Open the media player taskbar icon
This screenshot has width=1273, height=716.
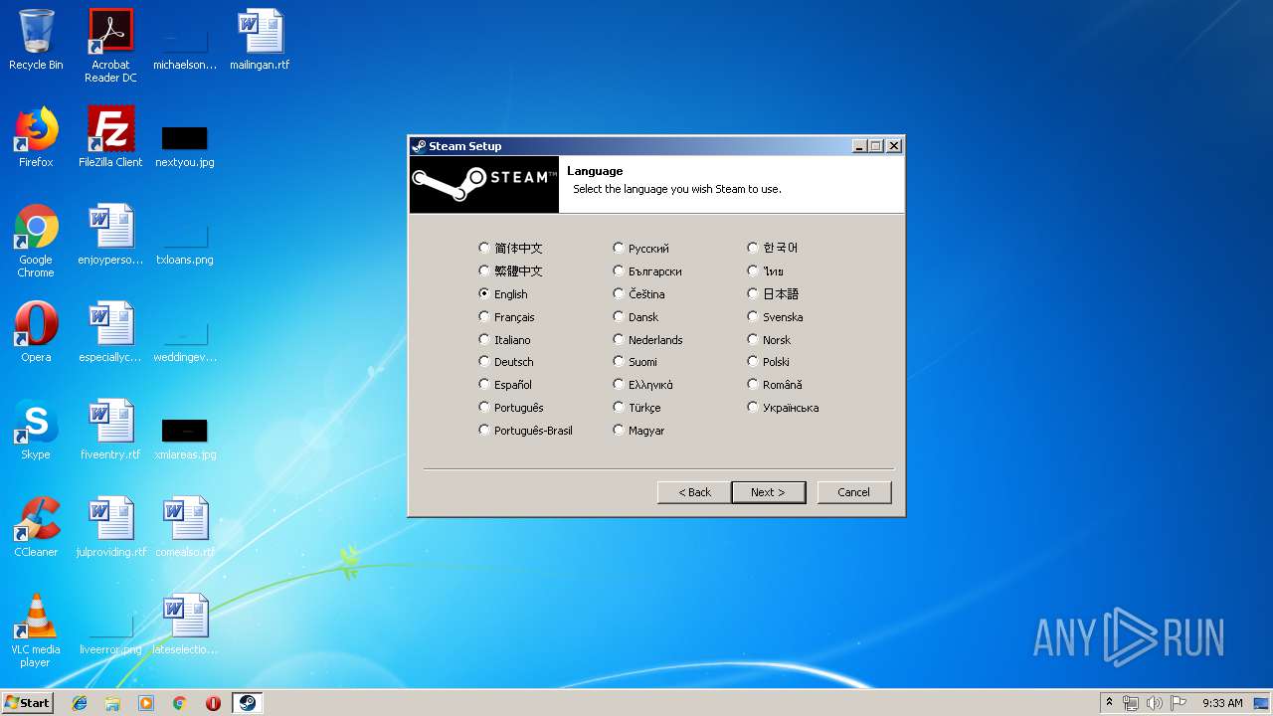tap(146, 703)
